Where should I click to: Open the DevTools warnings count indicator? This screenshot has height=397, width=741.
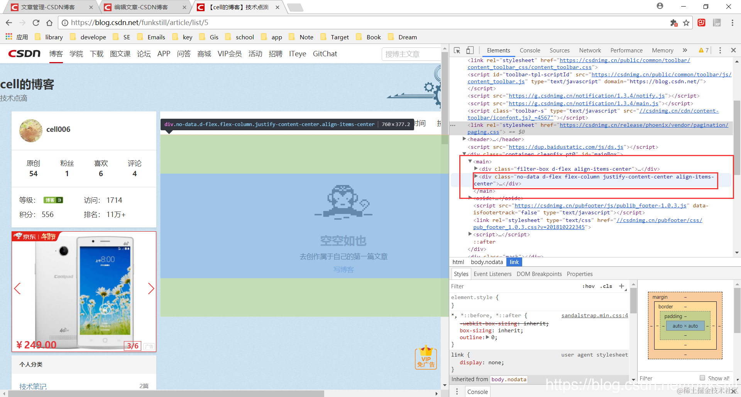point(704,50)
